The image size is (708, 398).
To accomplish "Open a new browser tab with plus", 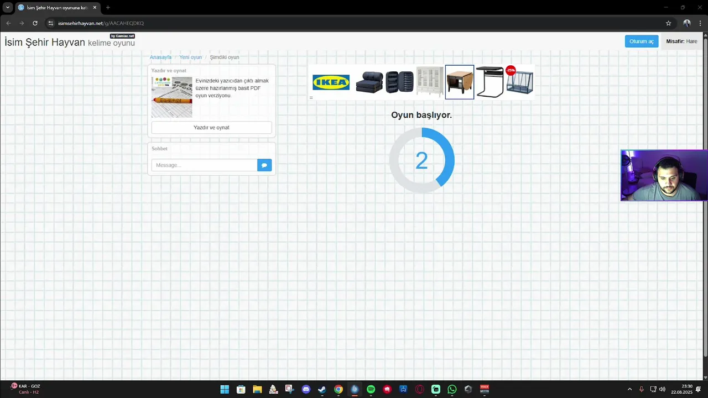I will [108, 8].
